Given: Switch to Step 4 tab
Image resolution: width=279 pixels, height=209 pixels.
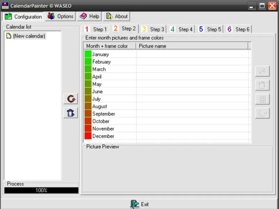Looking at the screenshot, I should [181, 29].
